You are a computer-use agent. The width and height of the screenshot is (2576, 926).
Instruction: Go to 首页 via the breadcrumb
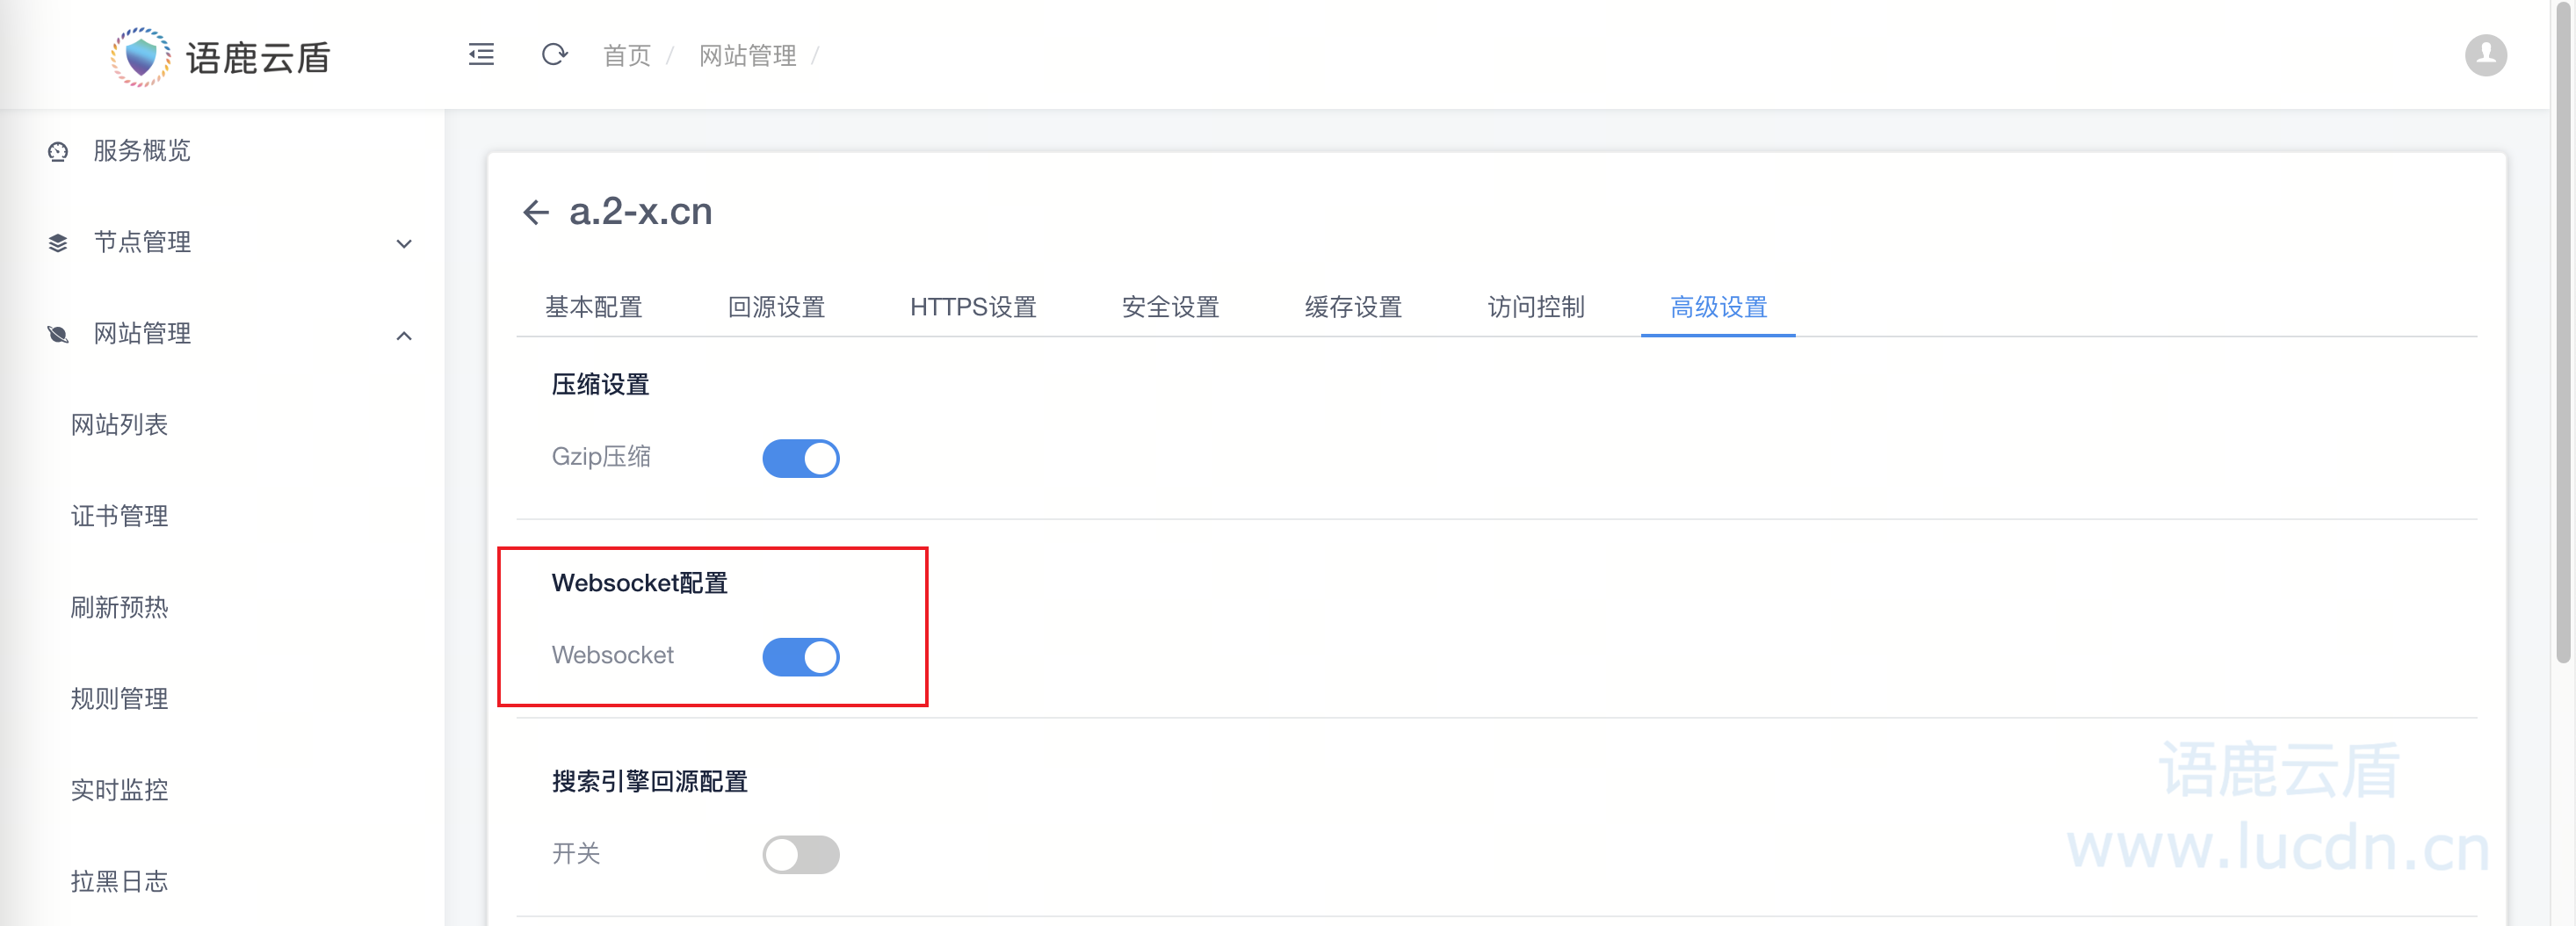627,55
